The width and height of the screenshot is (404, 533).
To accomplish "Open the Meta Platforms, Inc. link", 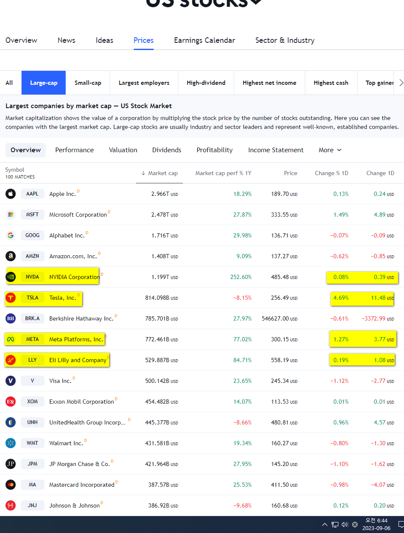I will click(76, 339).
